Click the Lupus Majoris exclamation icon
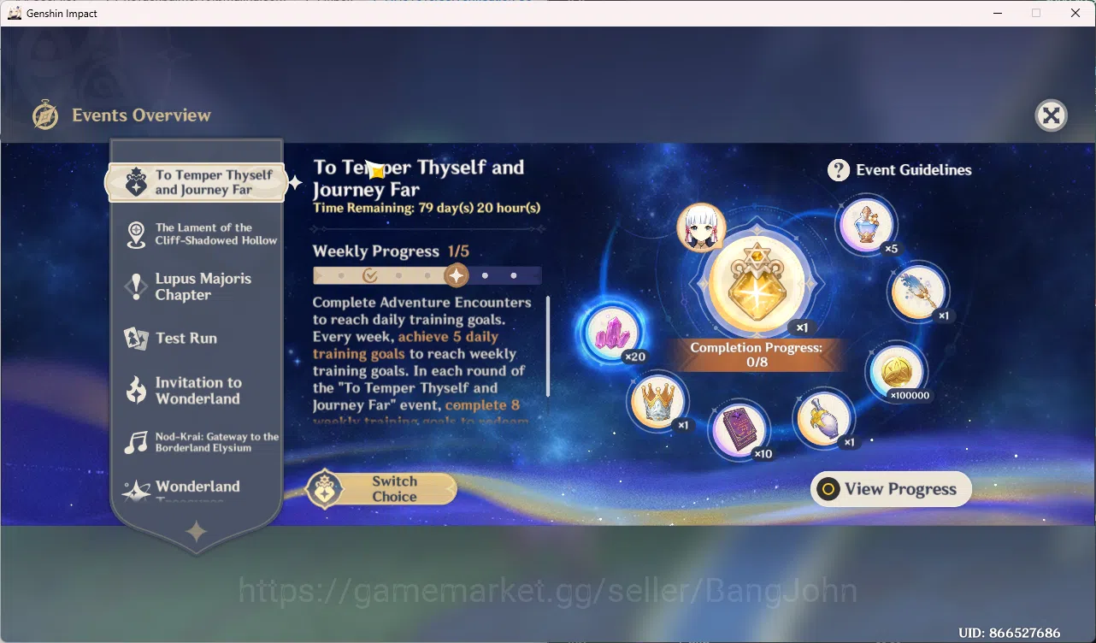 coord(136,287)
